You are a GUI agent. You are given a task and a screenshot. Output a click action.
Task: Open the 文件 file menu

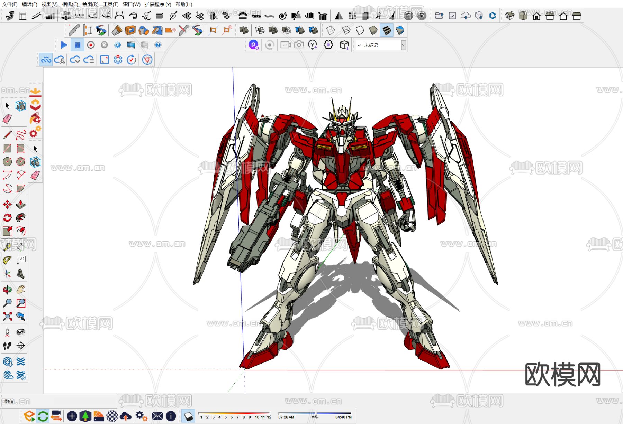click(x=10, y=4)
